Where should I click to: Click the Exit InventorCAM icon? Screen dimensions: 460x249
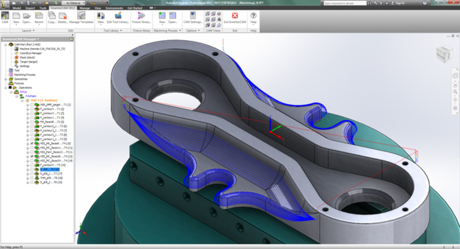click(x=235, y=18)
